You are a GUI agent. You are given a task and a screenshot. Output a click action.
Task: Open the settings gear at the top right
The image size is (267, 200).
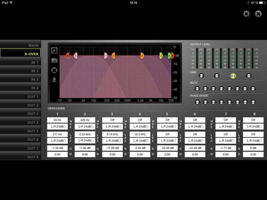[x=246, y=14]
